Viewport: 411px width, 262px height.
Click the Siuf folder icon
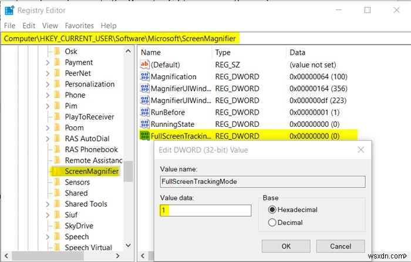(57, 214)
